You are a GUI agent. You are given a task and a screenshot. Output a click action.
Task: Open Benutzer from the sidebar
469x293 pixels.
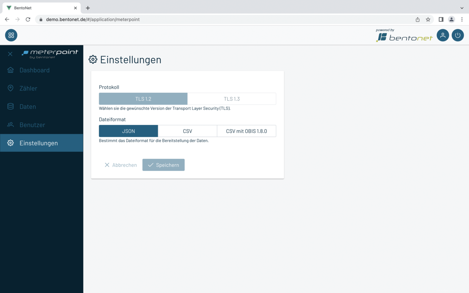pos(42,125)
